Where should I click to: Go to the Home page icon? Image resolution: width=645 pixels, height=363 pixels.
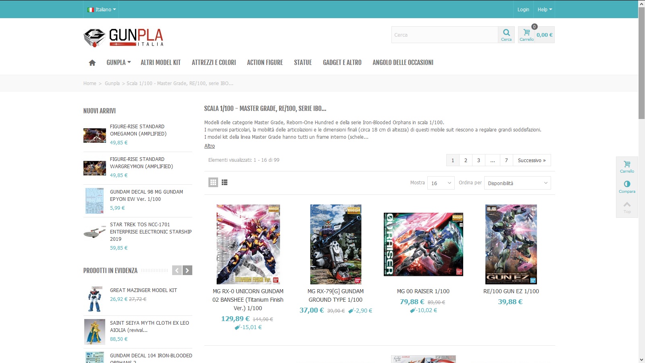[x=92, y=63]
